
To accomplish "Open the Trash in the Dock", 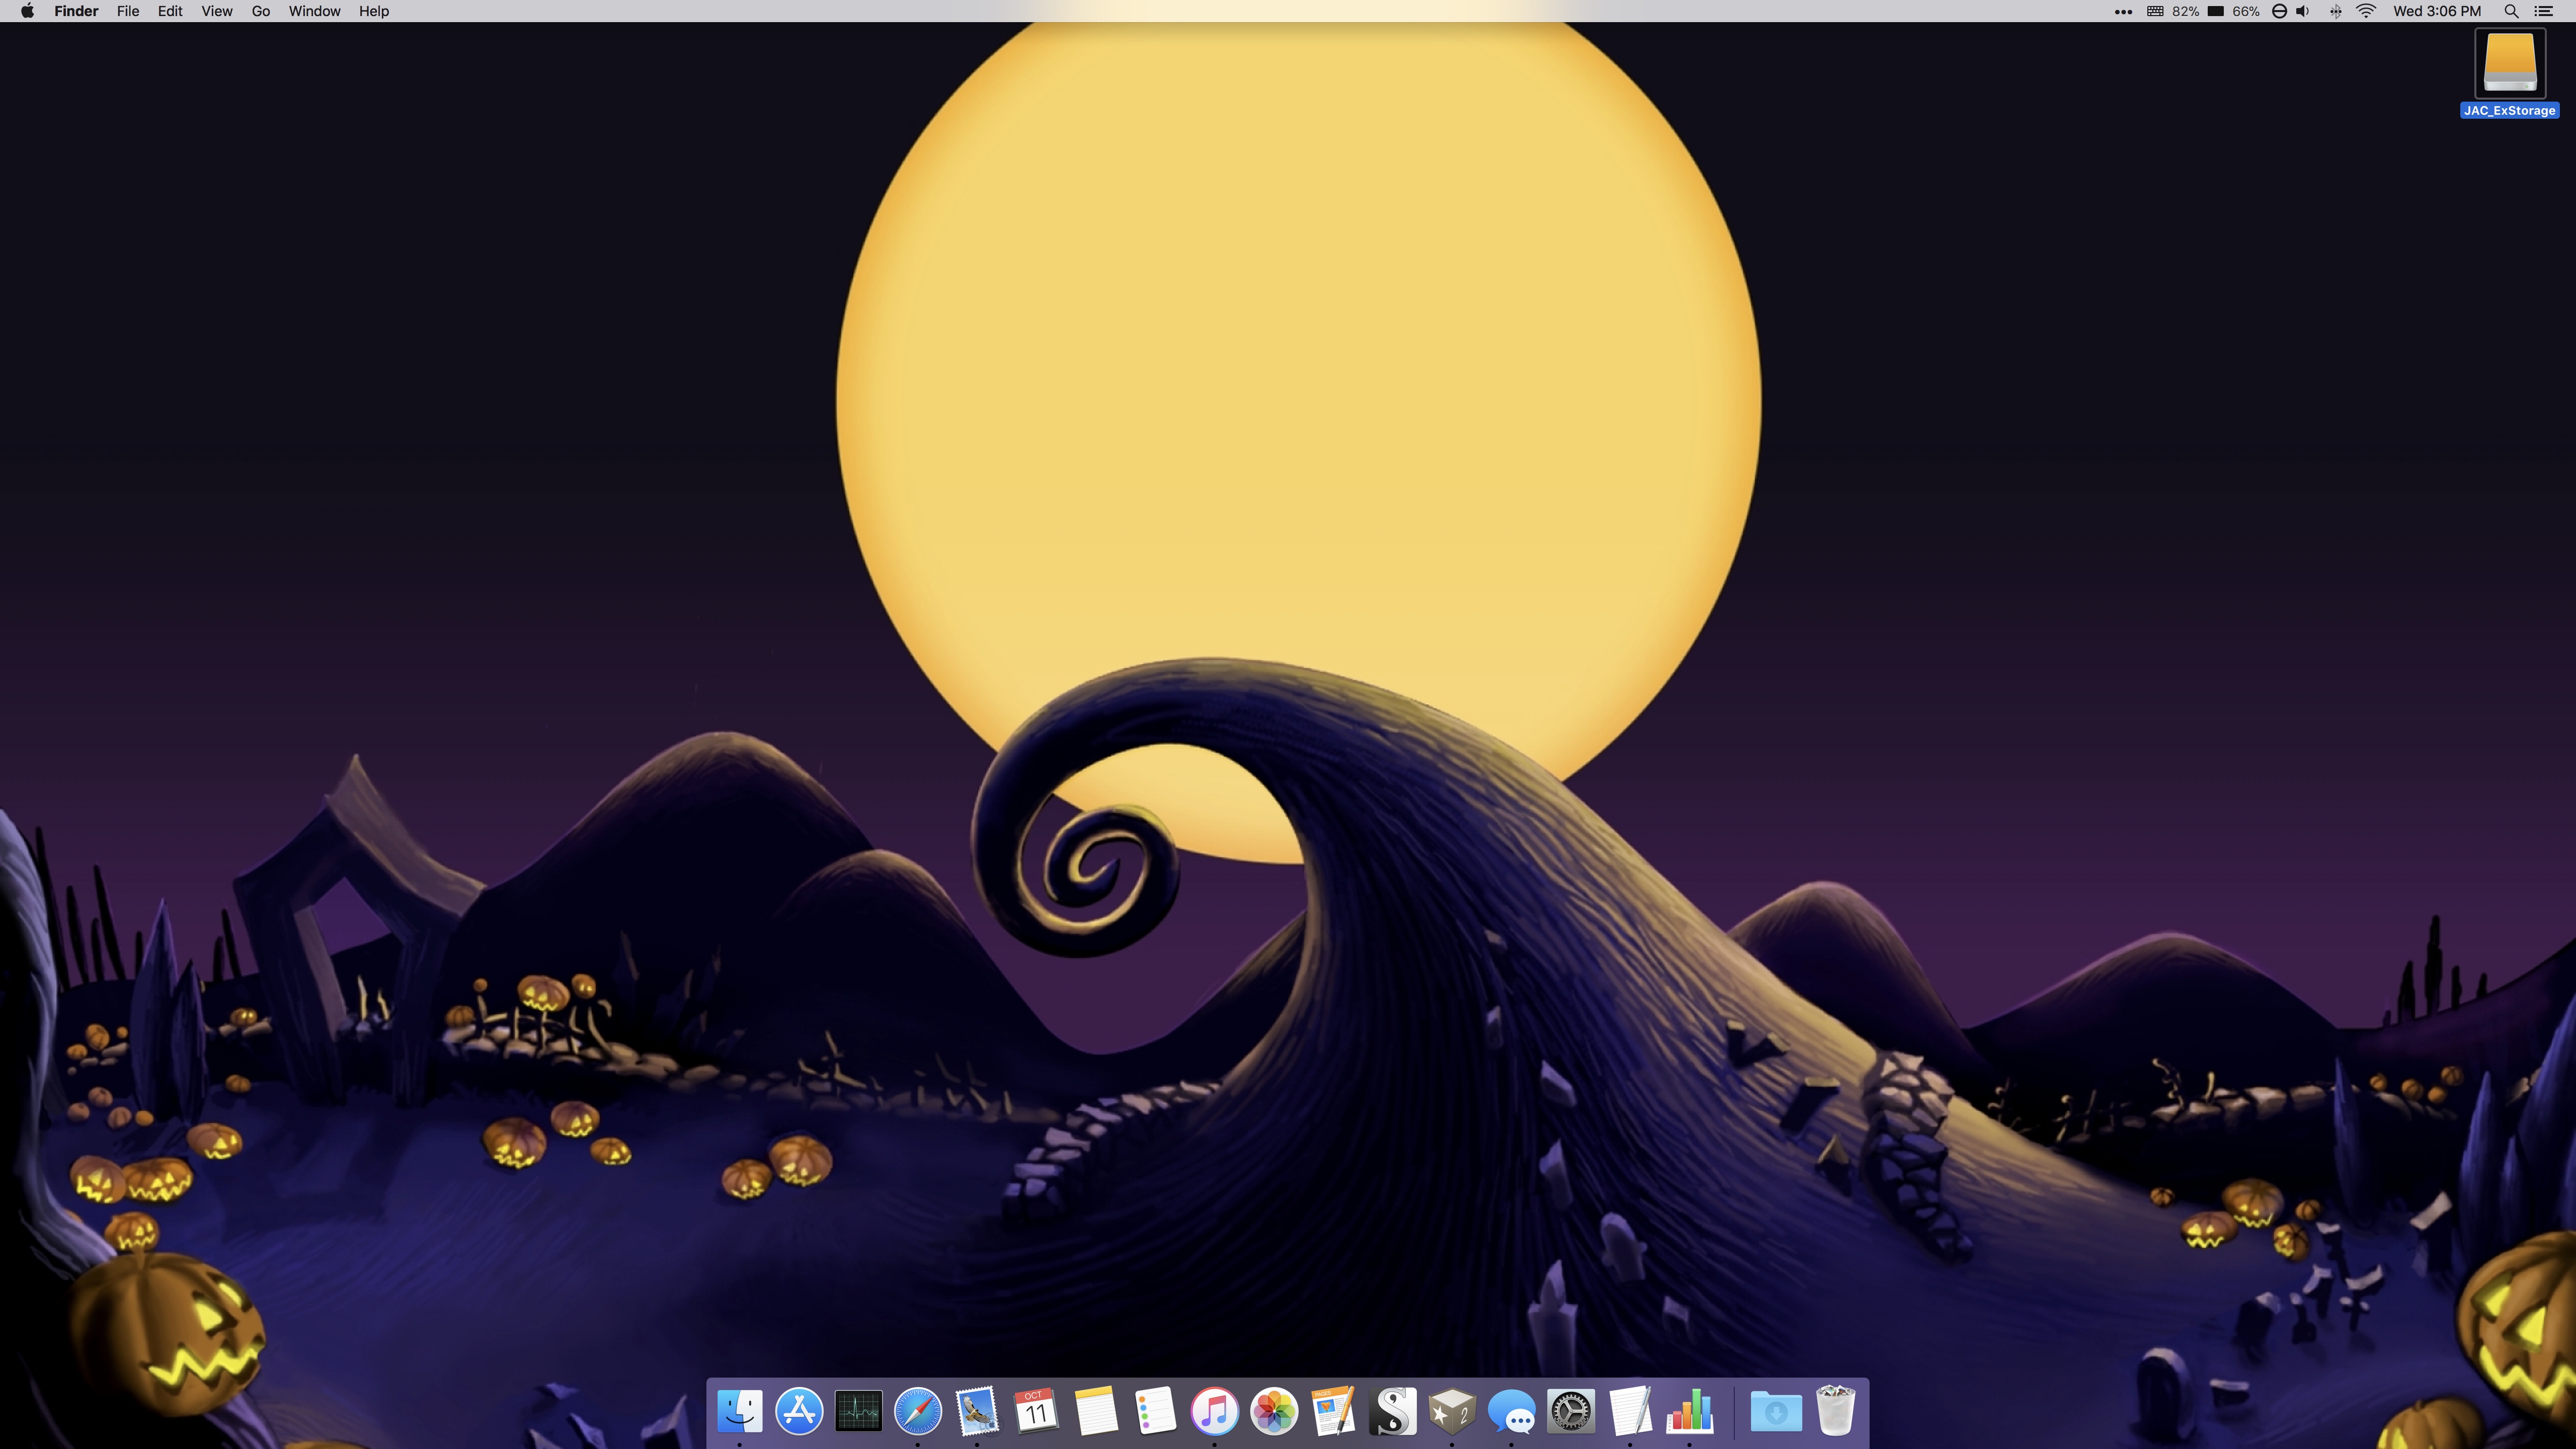I will coord(1835,1411).
